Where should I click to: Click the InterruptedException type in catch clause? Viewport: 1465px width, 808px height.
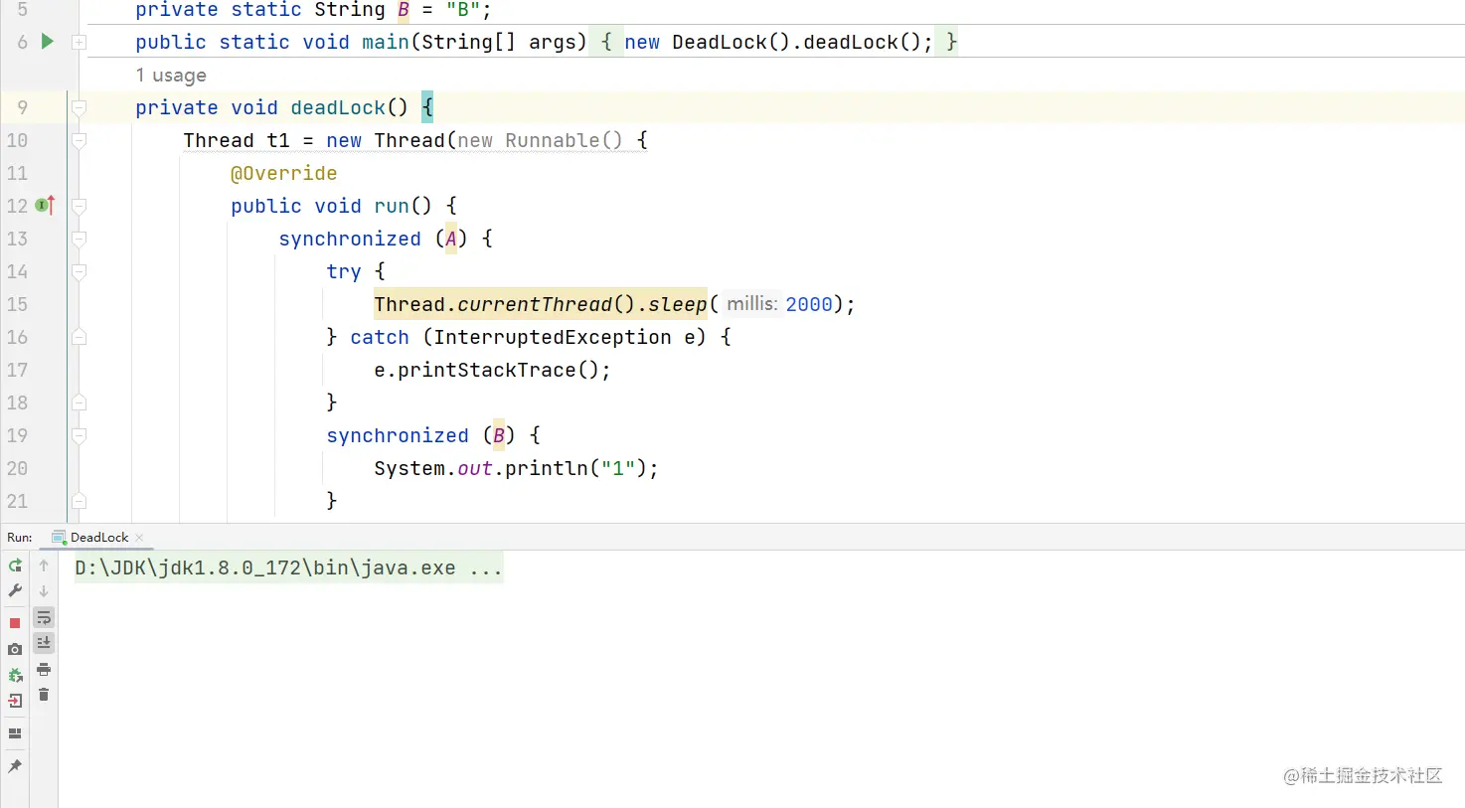[553, 337]
